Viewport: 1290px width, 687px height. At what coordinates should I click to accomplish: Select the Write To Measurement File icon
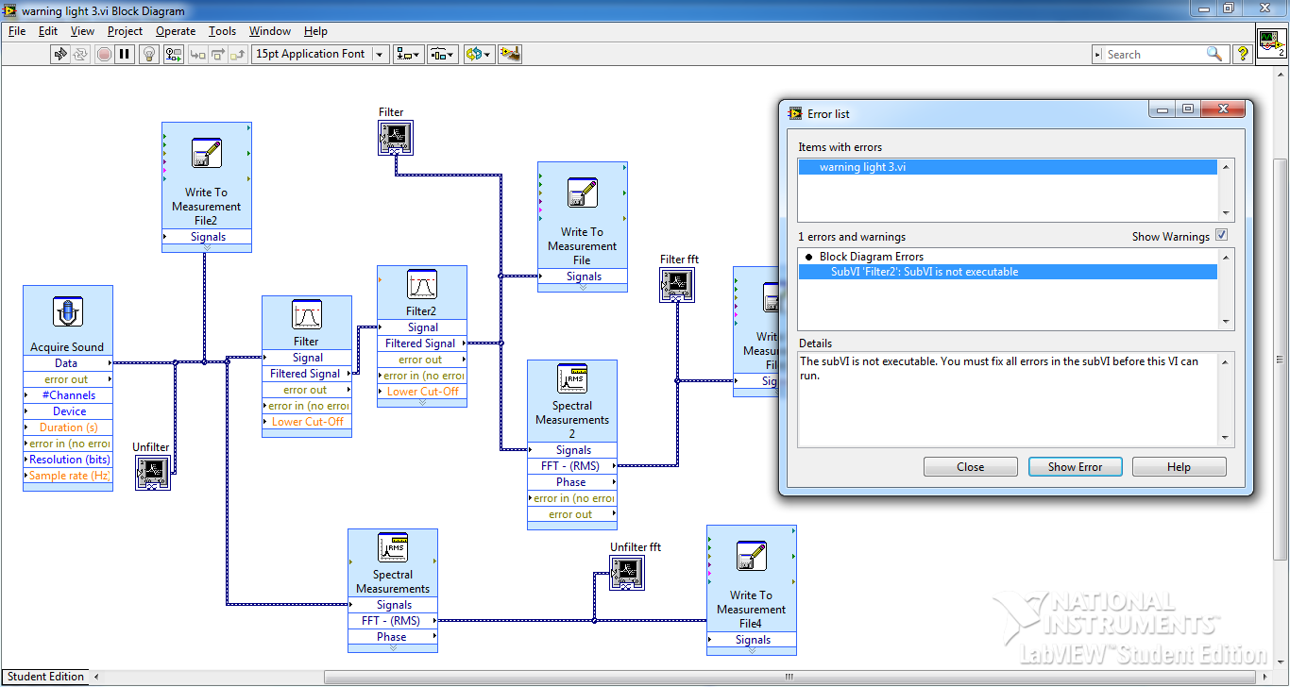click(582, 193)
